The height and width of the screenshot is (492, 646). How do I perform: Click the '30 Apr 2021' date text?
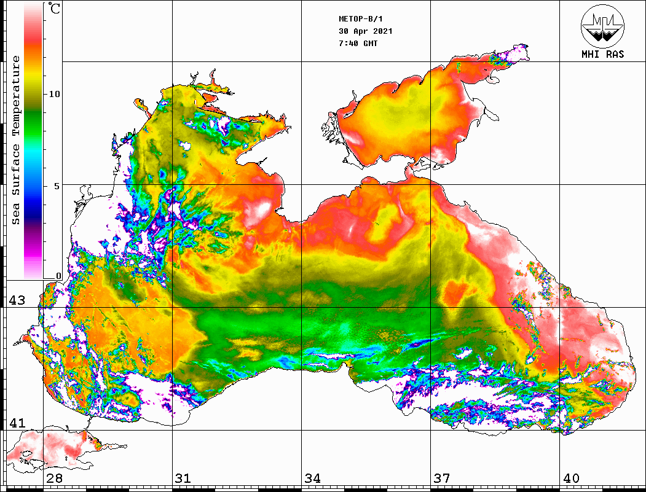(366, 31)
